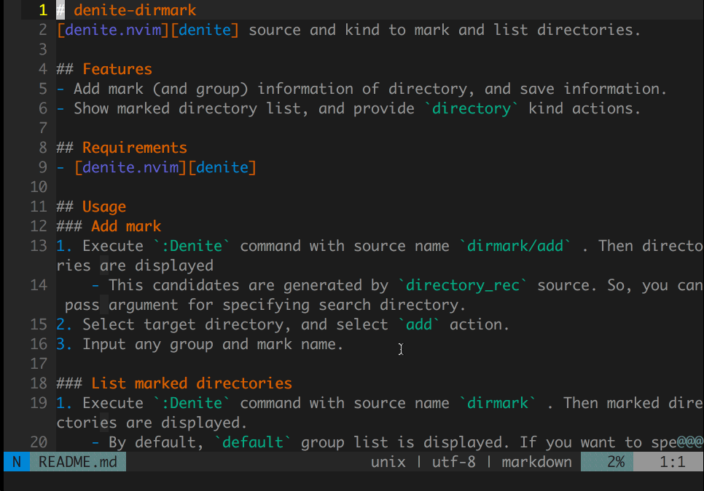
Task: Click line number 3 in gutter
Action: (43, 49)
